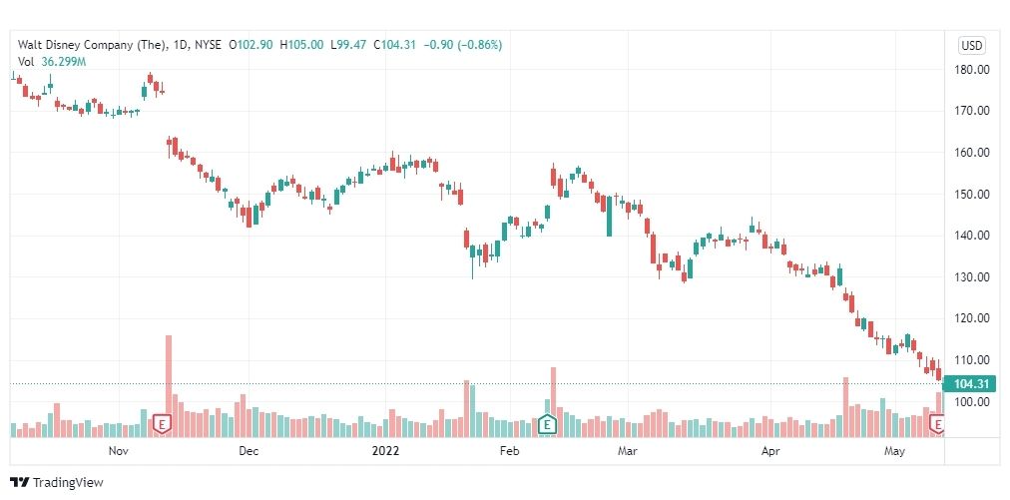Click the tall red volume bar in mid-February
This screenshot has width=1010, height=500.
pos(553,401)
